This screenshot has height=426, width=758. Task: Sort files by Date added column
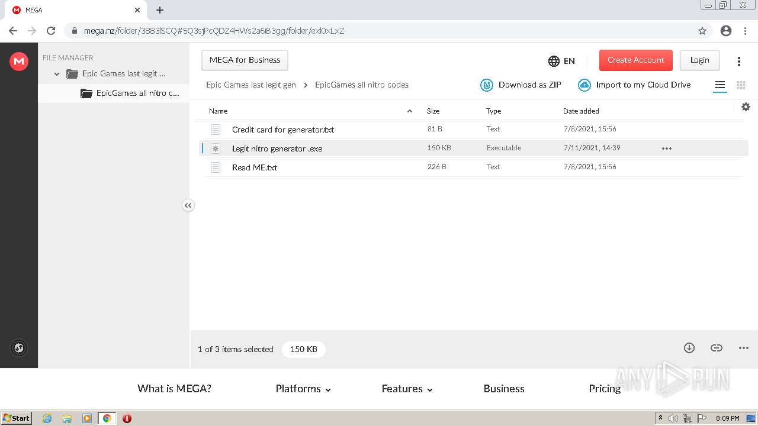[x=581, y=111]
